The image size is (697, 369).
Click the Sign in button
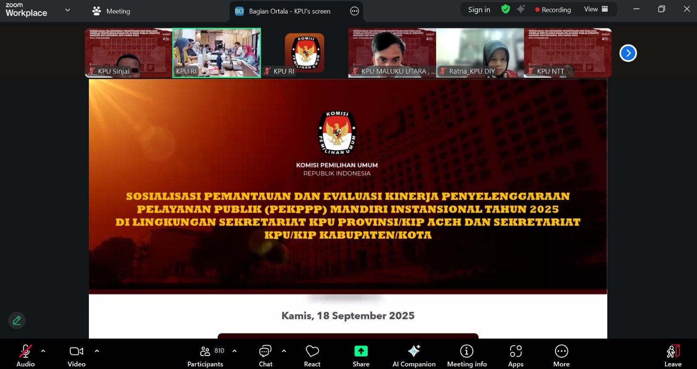[x=479, y=10]
